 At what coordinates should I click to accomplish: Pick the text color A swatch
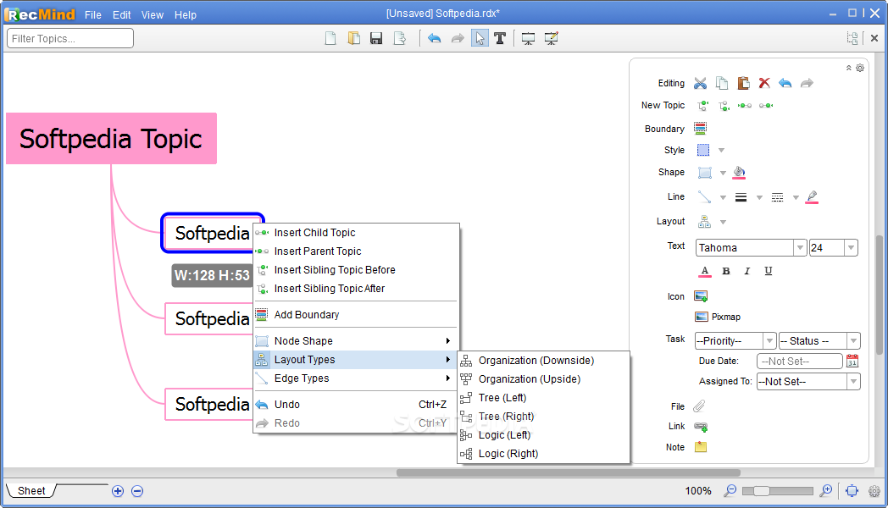[x=704, y=272]
